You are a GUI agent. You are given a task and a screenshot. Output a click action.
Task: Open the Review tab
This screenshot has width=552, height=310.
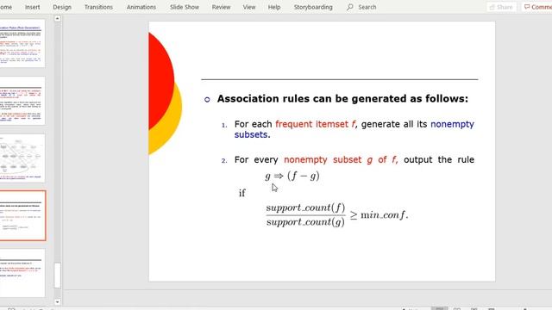click(221, 7)
